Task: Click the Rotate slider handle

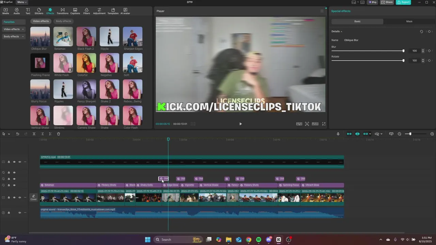Action: click(403, 61)
